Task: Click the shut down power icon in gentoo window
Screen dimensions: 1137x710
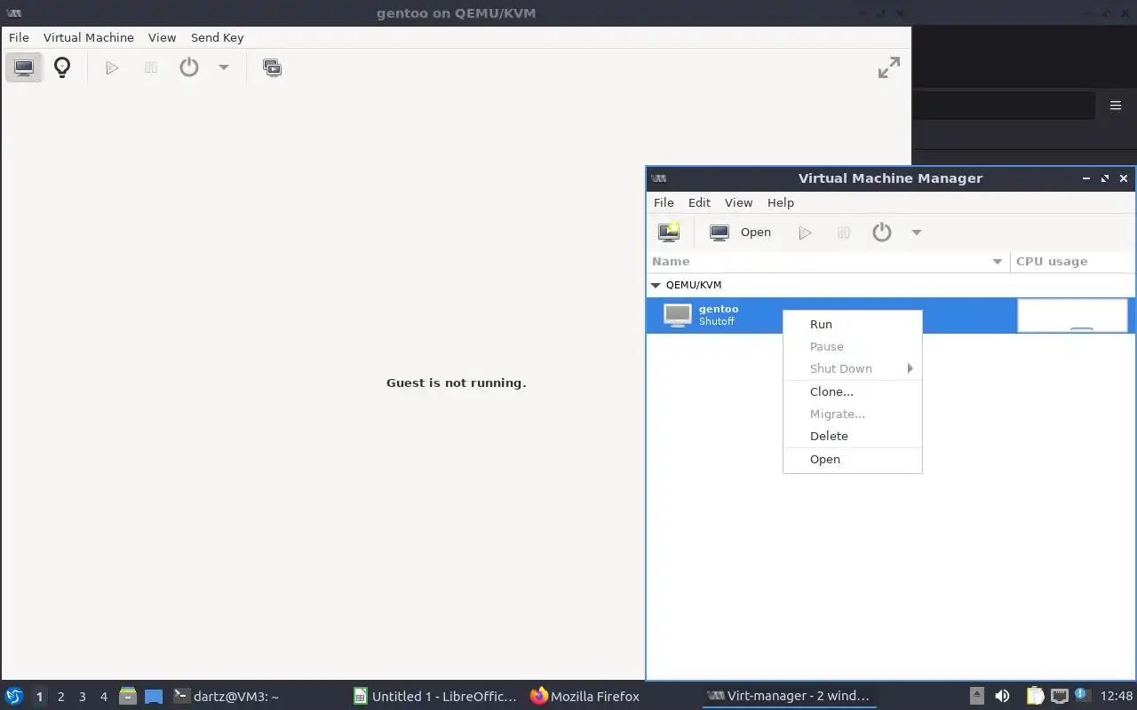Action: 189,67
